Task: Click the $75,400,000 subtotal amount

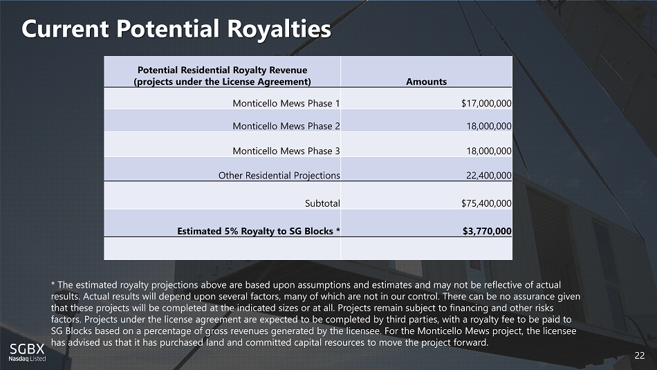Action: tap(486, 203)
